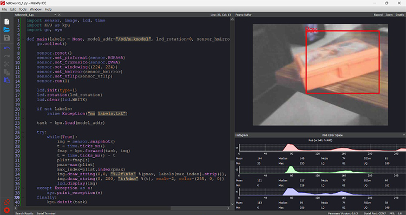This screenshot has height=215, width=406.
Task: Click line number 14 in the gutter
Action: (18, 81)
